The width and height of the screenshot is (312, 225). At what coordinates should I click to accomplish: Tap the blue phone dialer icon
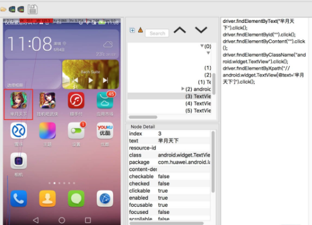(x=19, y=199)
